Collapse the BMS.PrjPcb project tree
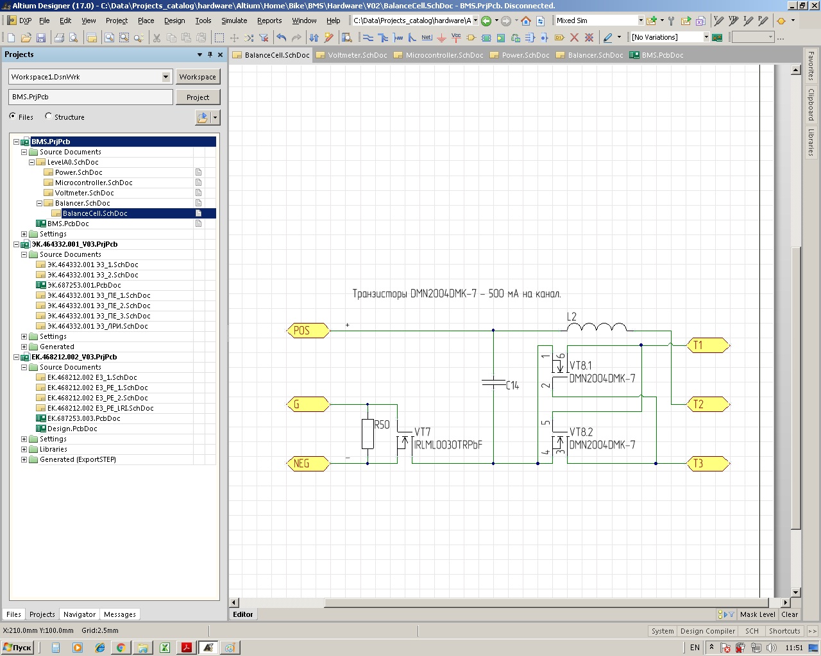This screenshot has height=656, width=821. [17, 142]
